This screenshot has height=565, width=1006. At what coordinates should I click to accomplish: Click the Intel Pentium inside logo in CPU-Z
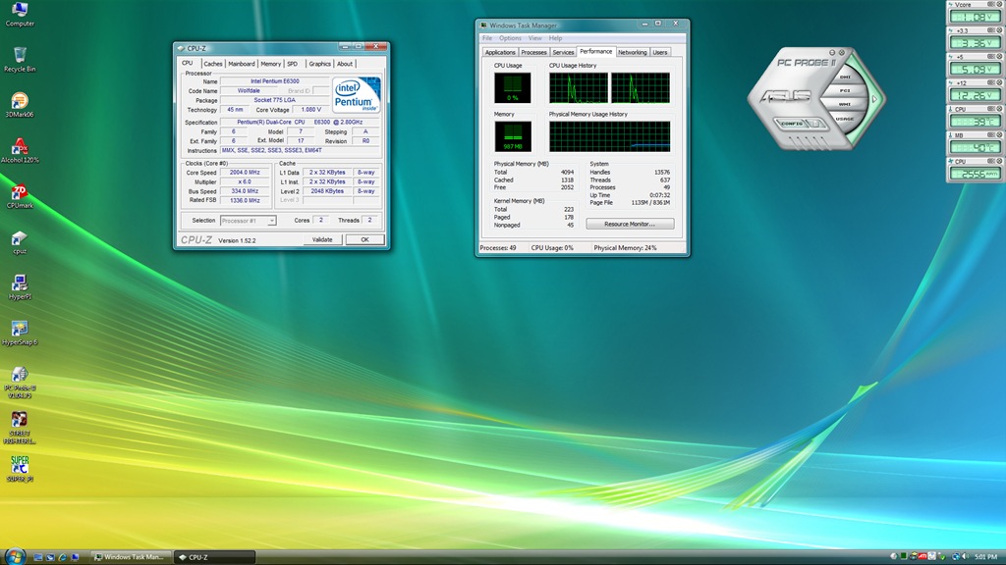[x=356, y=95]
